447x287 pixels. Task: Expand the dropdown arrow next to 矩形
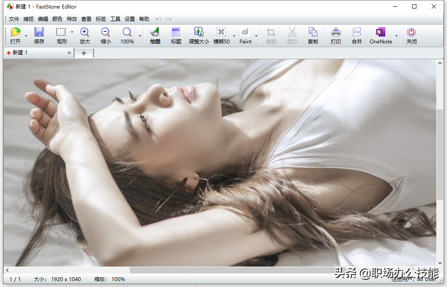tap(72, 32)
